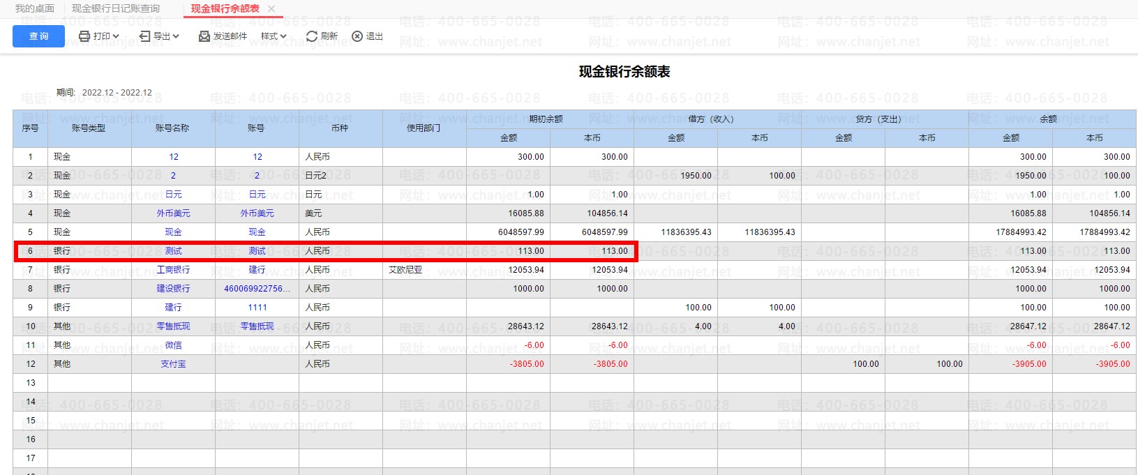Viewport: 1138px width, 475px height.
Task: Switch to the 我的桌面 tab
Action: (x=35, y=8)
